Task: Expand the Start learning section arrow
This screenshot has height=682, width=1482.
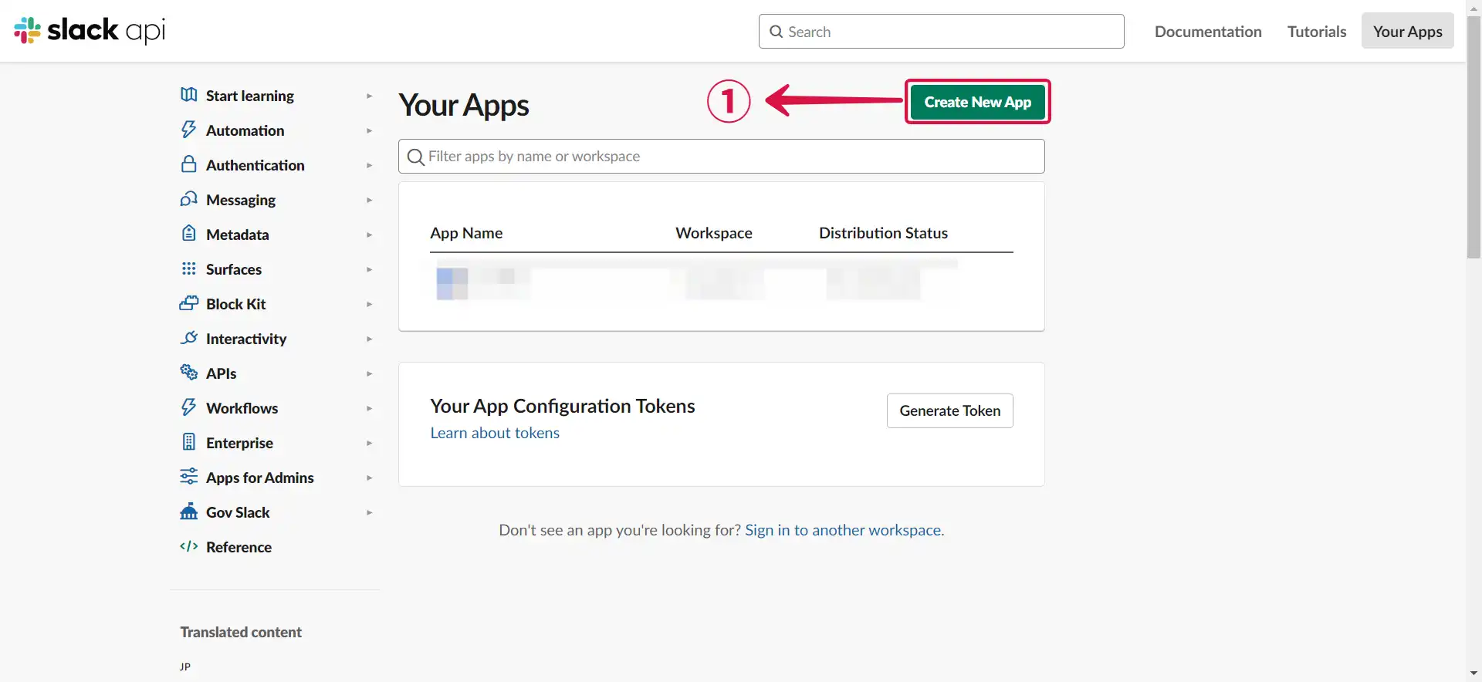Action: pyautogui.click(x=369, y=96)
